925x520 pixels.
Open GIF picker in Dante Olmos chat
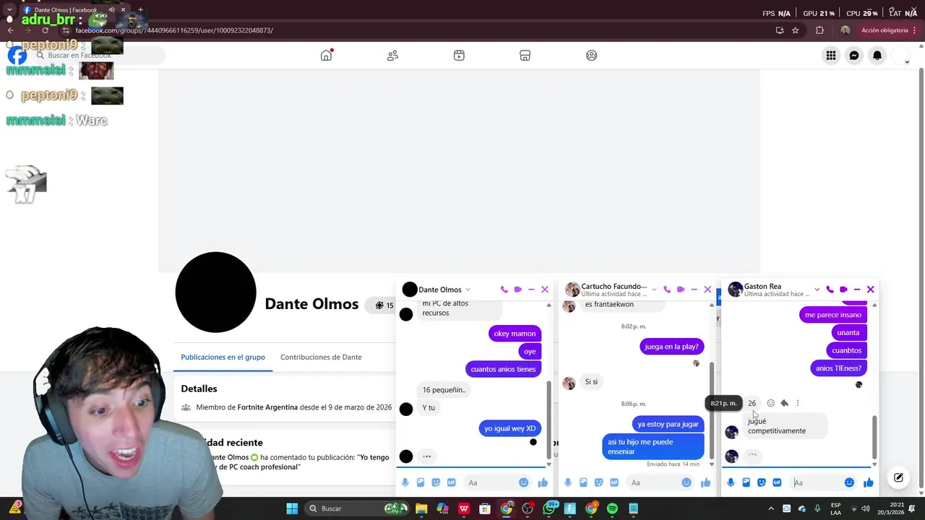coord(452,482)
